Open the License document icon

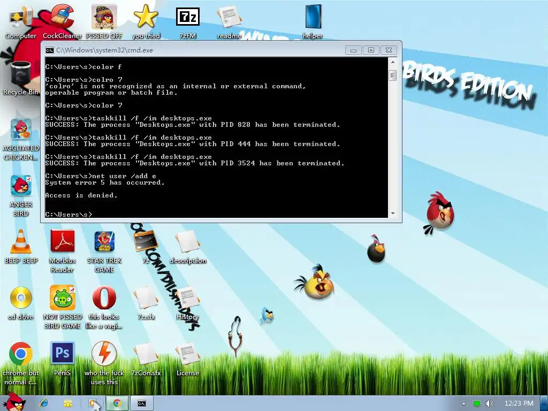pyautogui.click(x=188, y=359)
